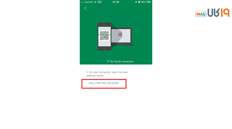
Task: Tap the back arrow in the header
Action: pos(85,8)
